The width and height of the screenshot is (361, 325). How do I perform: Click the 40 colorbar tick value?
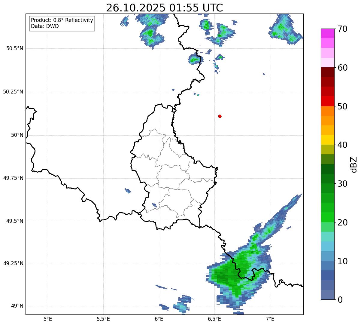coord(342,145)
